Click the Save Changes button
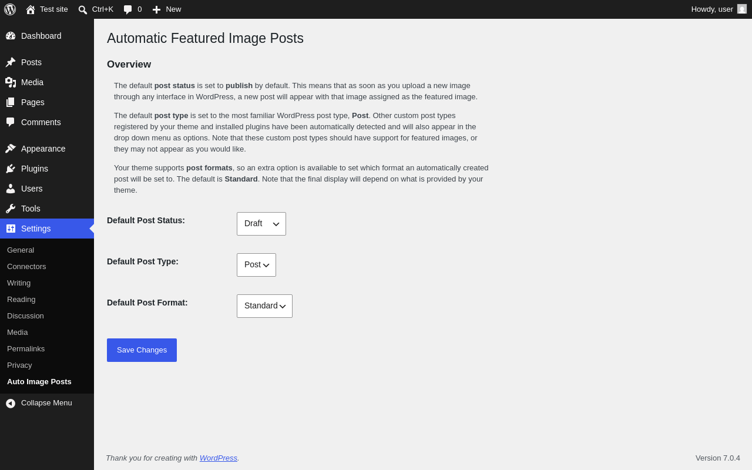The width and height of the screenshot is (752, 470). (142, 350)
